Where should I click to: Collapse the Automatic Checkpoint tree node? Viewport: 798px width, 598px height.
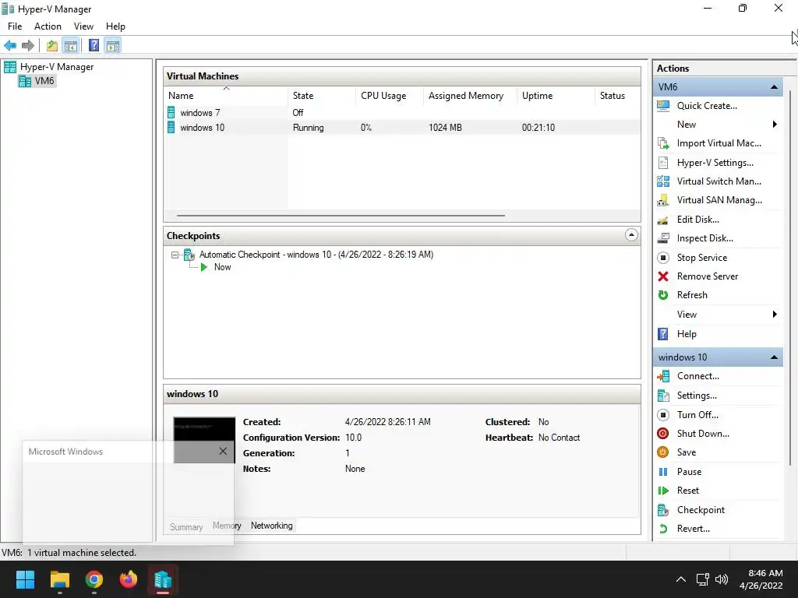pyautogui.click(x=175, y=255)
